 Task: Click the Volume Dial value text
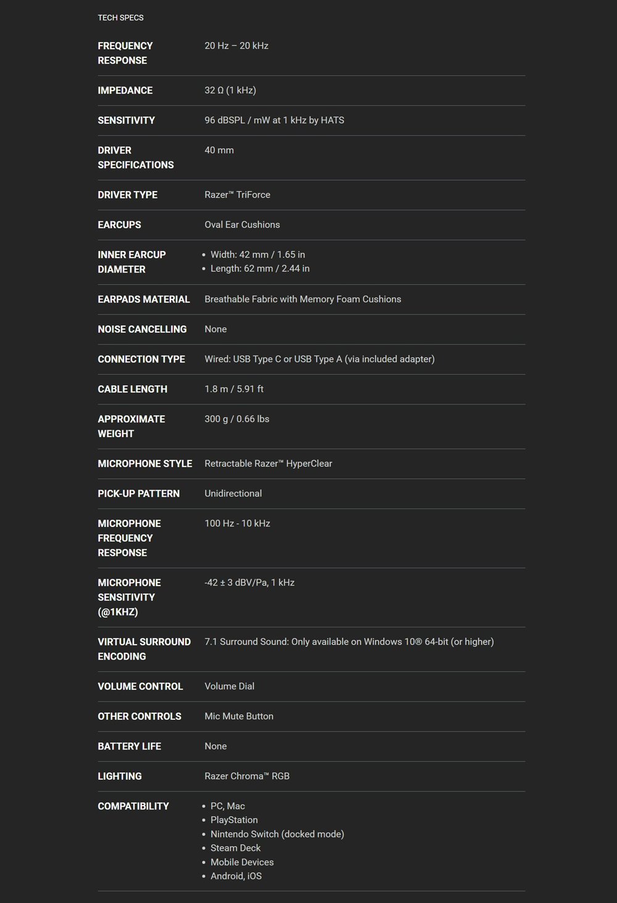[x=230, y=687]
